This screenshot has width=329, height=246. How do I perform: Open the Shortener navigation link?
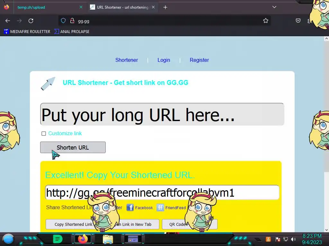tap(127, 60)
